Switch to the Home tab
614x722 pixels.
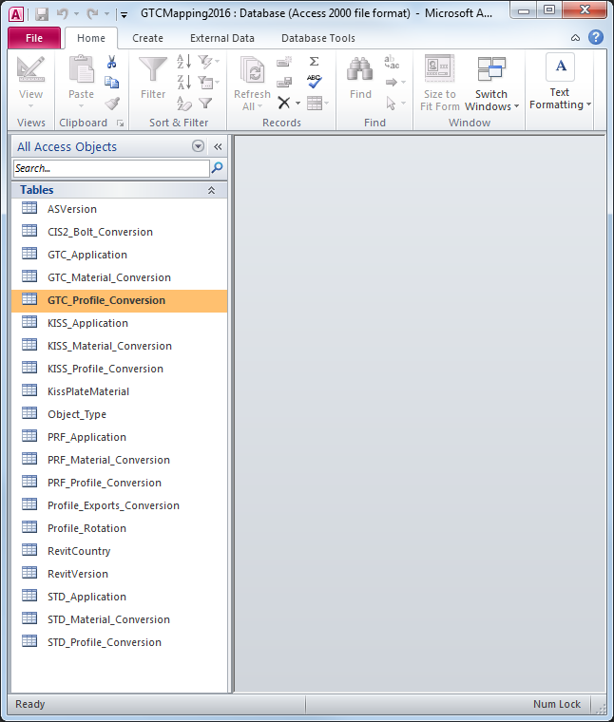click(90, 38)
